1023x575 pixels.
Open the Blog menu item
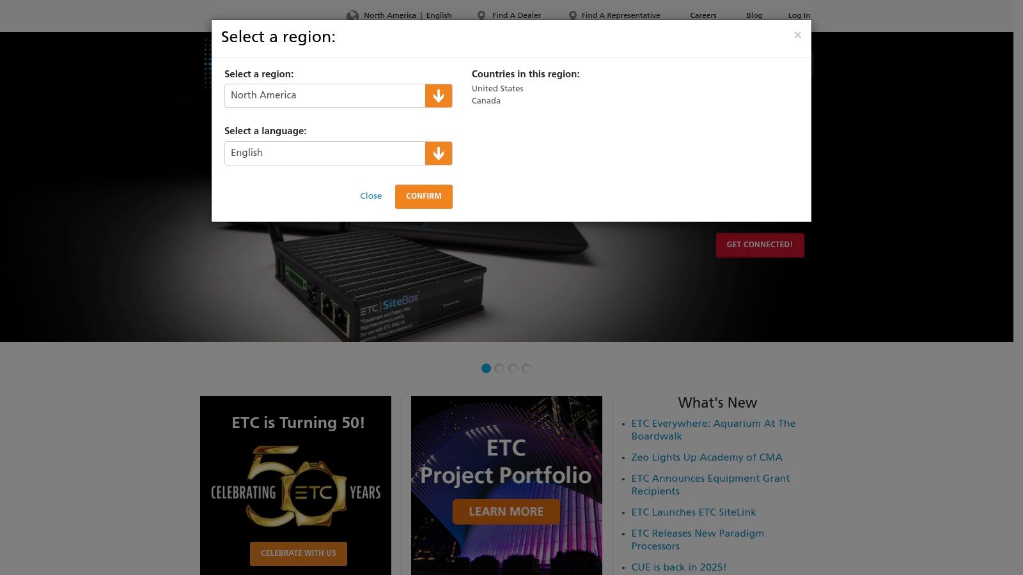click(754, 15)
